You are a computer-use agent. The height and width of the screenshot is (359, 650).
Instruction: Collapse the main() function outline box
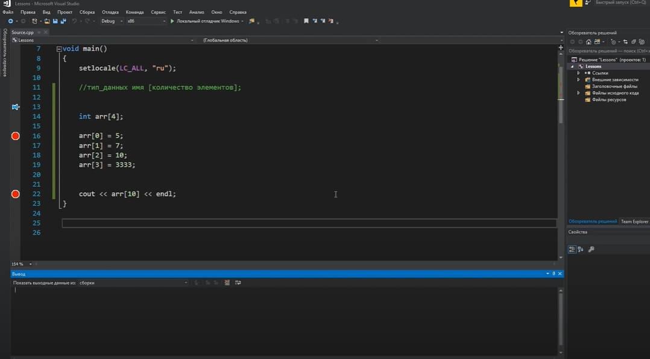click(59, 49)
